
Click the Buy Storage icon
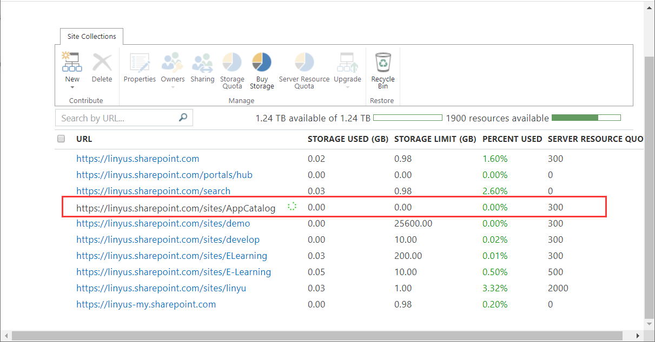[262, 62]
